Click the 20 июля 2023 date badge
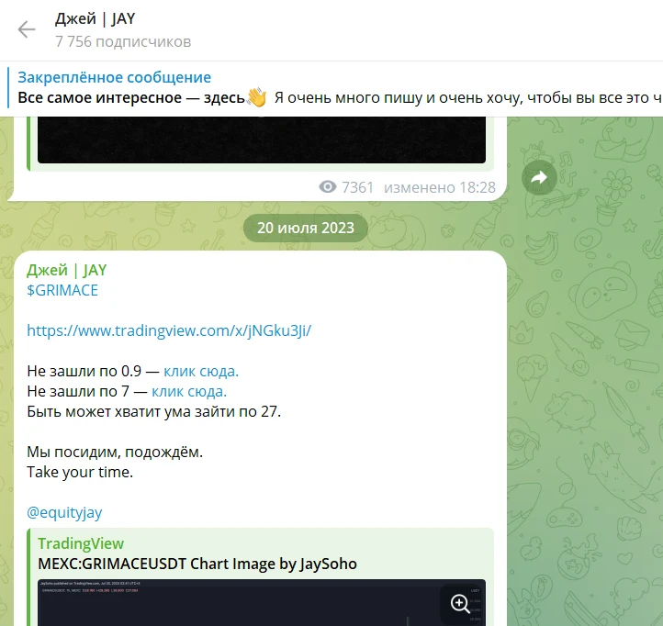Screen dimensions: 663x626 (x=306, y=228)
